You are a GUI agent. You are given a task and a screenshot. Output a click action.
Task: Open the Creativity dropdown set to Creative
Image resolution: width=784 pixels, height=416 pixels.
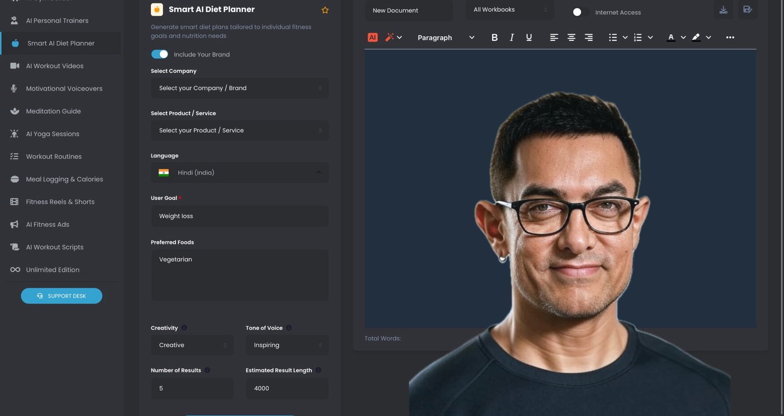click(x=192, y=345)
